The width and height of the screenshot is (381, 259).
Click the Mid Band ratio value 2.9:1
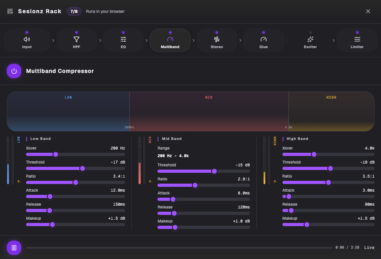coord(244,179)
